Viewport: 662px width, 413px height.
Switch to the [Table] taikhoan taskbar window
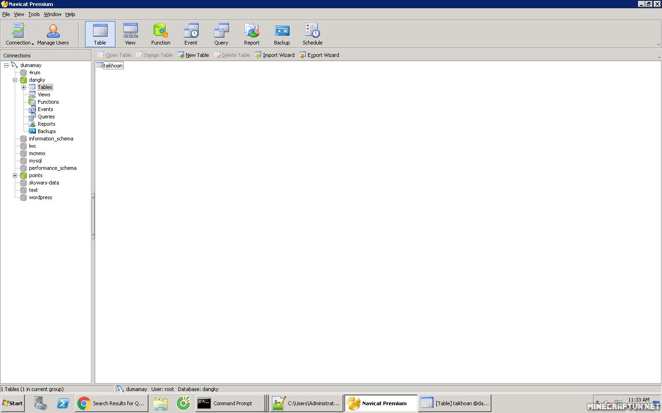[x=455, y=403]
